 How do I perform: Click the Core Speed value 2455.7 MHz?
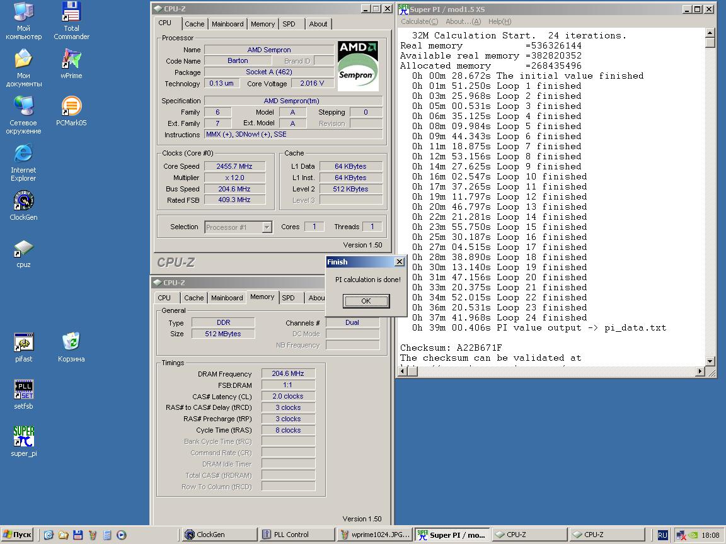[234, 166]
